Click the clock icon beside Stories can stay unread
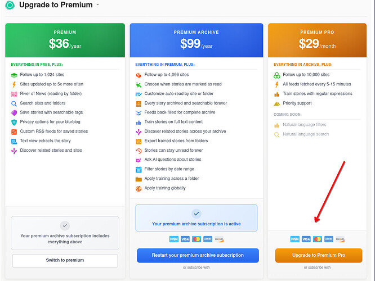The image size is (375, 281). pyautogui.click(x=139, y=151)
